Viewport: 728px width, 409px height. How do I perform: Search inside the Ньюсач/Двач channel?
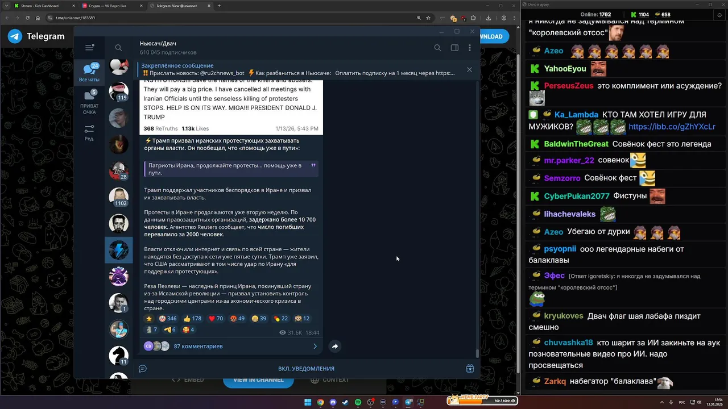point(437,48)
